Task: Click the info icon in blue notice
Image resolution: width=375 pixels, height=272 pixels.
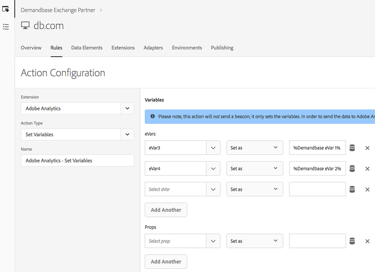Action: point(153,116)
